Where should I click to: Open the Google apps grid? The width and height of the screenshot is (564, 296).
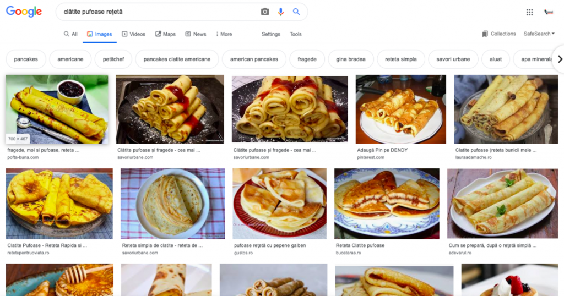pos(529,12)
